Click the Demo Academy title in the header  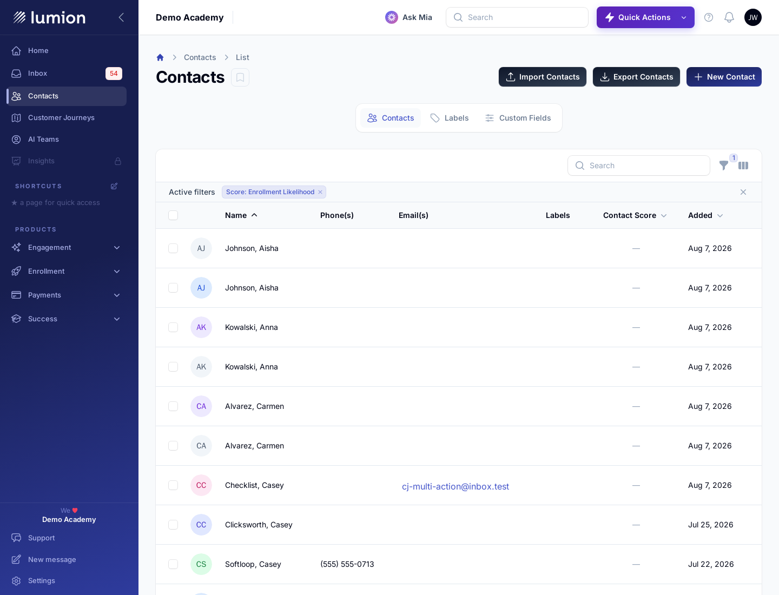pyautogui.click(x=190, y=17)
